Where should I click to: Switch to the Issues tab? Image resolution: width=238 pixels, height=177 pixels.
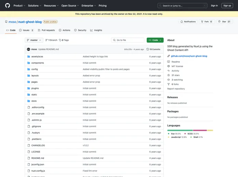[x=26, y=30]
